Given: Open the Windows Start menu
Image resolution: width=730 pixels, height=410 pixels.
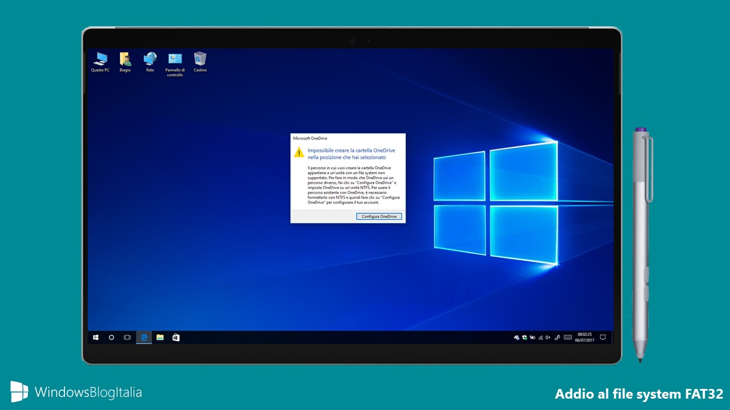Looking at the screenshot, I should point(95,338).
